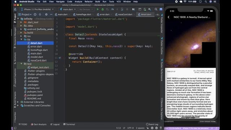Toggle the Project tool window side tab
Screen dimensions: 231x130
(x=15, y=18)
